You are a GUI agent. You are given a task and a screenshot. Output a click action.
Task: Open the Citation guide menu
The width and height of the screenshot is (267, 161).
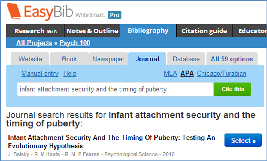coord(204,31)
